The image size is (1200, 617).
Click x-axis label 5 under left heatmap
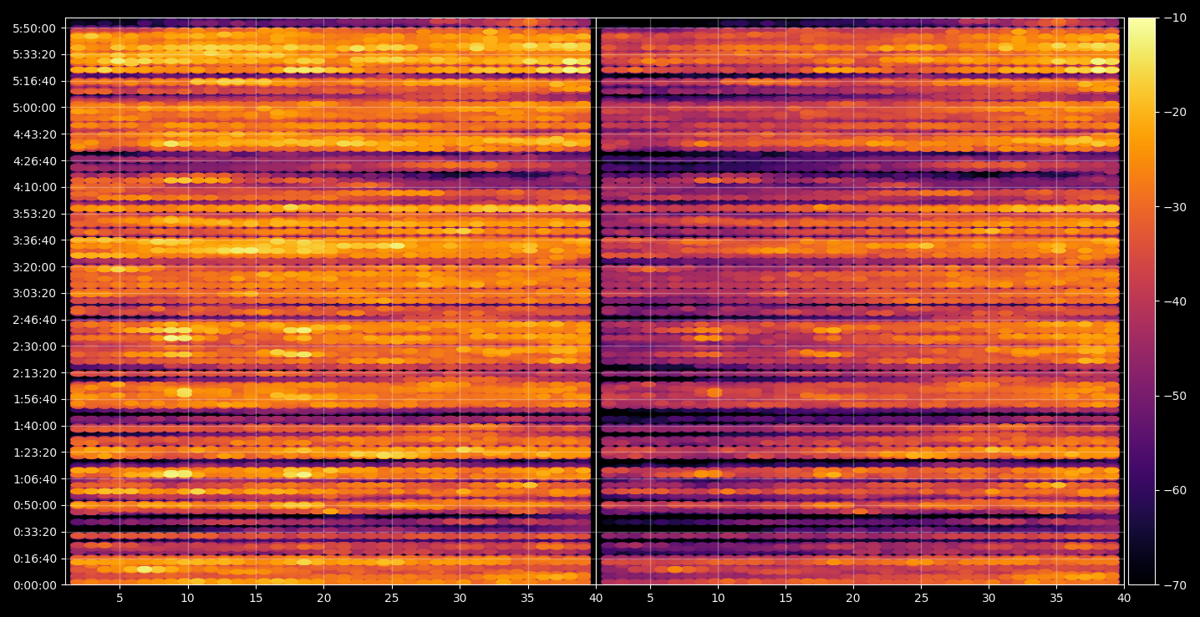click(119, 598)
